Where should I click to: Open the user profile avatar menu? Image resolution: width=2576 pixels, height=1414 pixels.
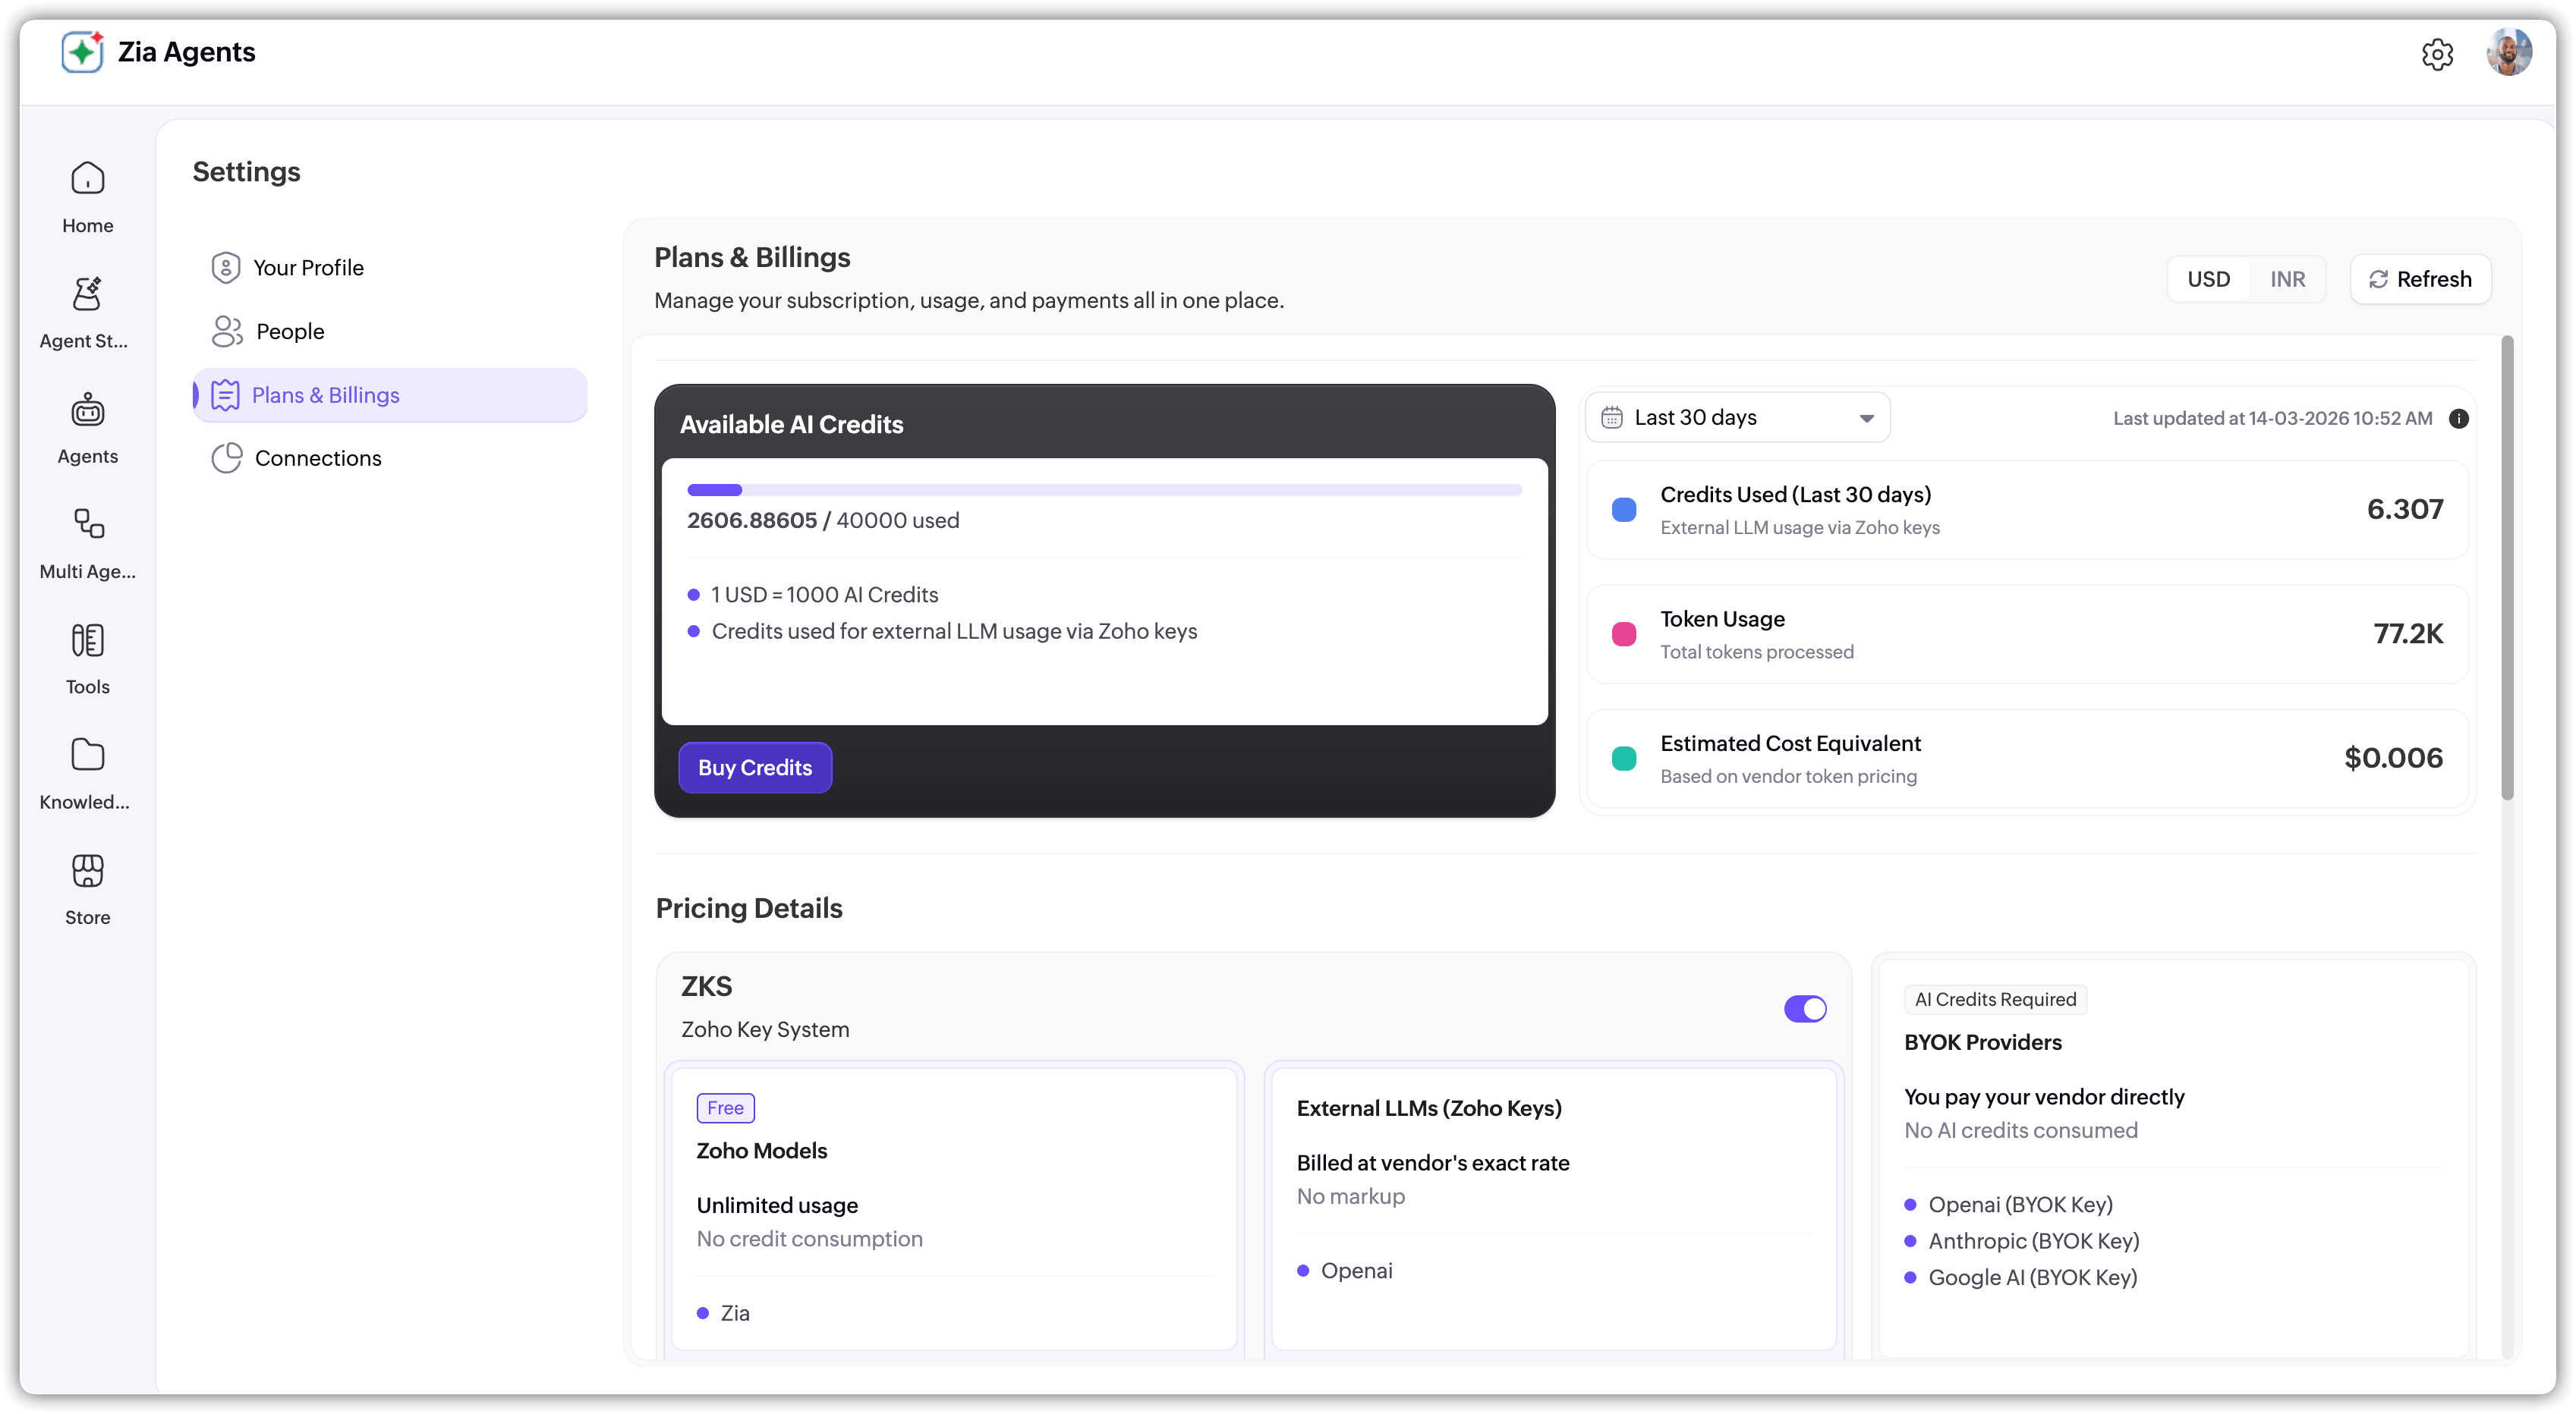point(2508,52)
